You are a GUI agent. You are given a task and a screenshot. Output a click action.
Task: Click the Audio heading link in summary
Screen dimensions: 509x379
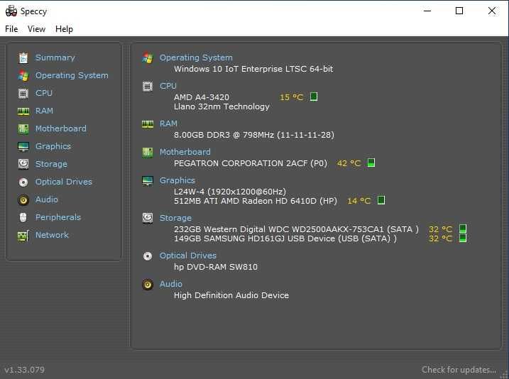pos(171,284)
